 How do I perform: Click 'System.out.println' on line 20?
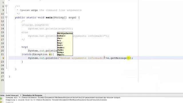[x=43, y=51]
